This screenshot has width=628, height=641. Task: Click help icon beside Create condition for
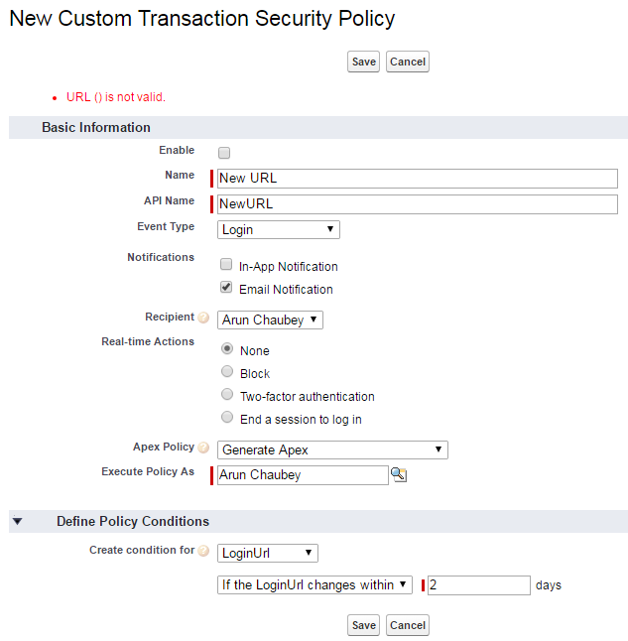(203, 551)
